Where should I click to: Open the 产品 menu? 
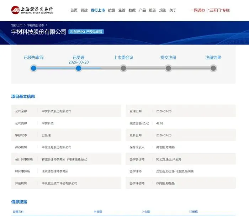pos(142,10)
